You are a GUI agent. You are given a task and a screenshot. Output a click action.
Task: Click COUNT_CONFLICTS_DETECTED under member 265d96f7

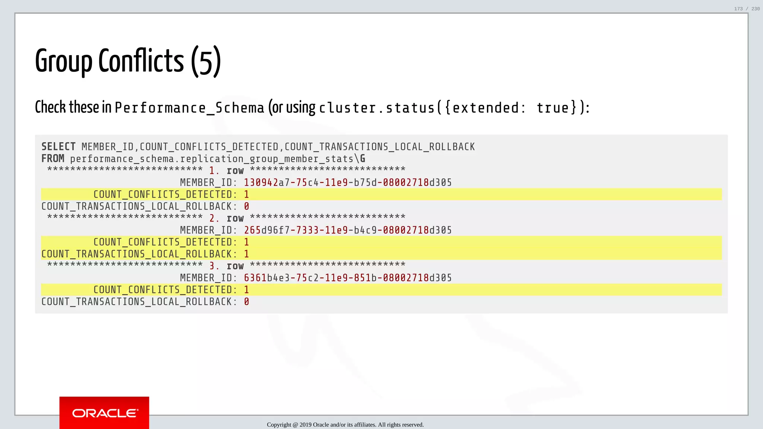(381, 242)
